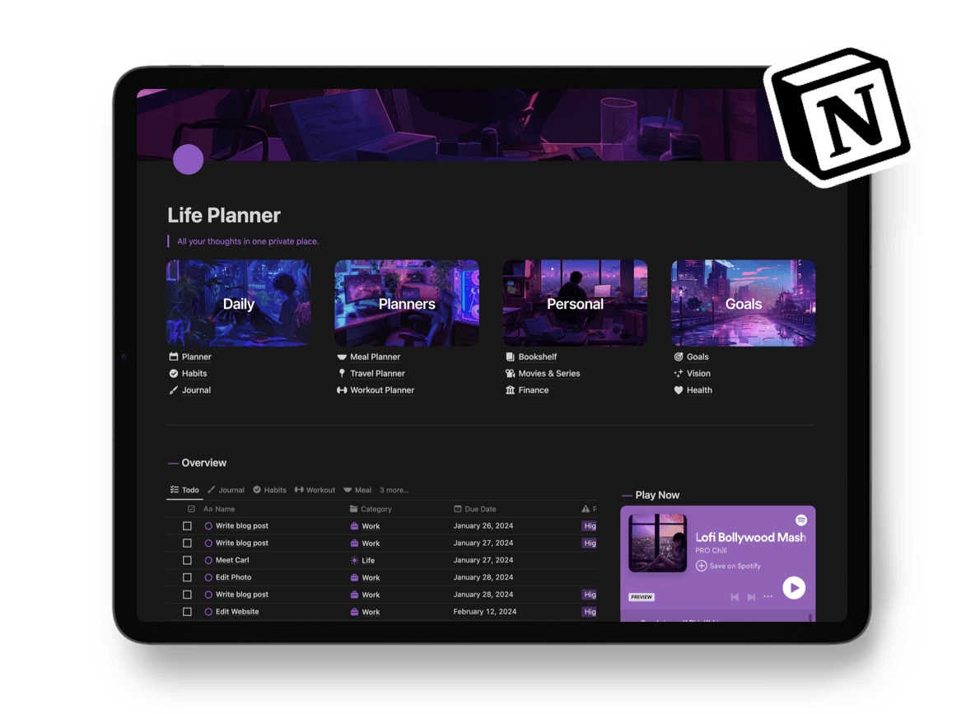Viewport: 980px width, 714px height.
Task: Click the checkbox column header icon
Action: point(191,509)
